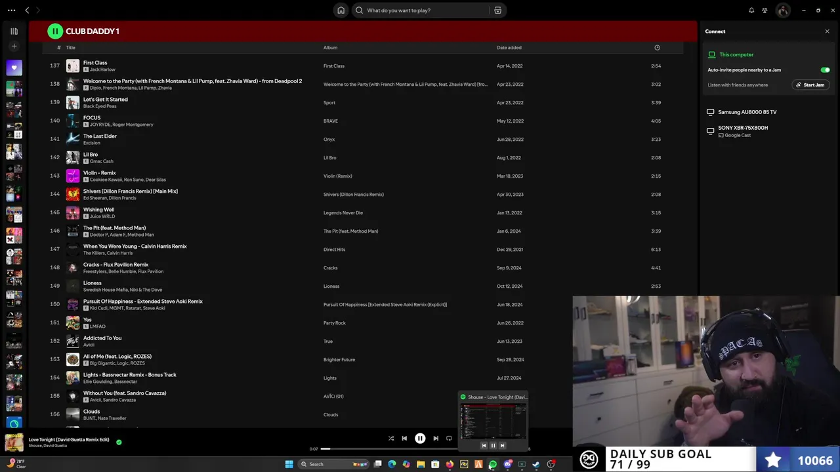Open Direct Hits album link
The width and height of the screenshot is (840, 472).
click(x=334, y=250)
